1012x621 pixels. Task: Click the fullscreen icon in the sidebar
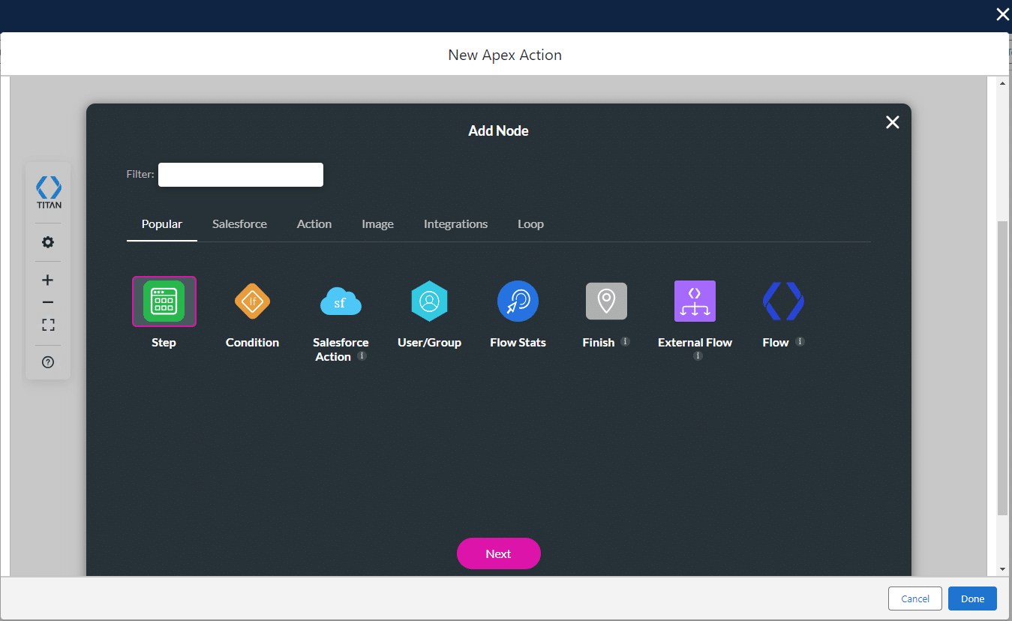(x=47, y=324)
